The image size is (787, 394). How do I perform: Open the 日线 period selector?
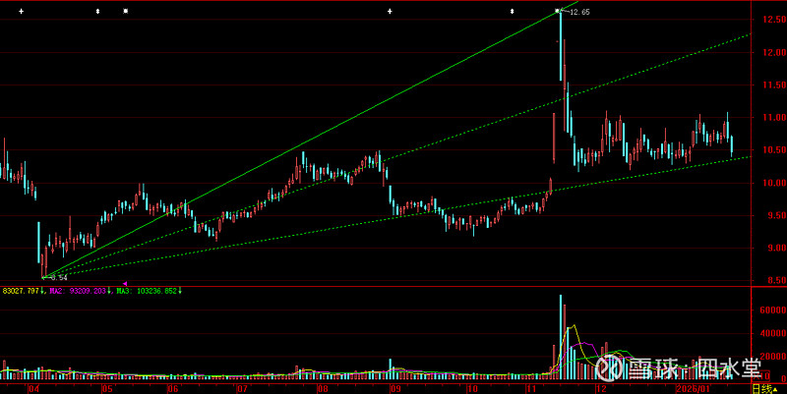pyautogui.click(x=765, y=389)
